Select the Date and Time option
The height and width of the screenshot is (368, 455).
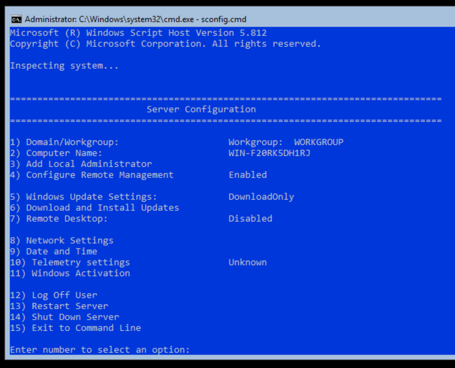[x=53, y=251]
